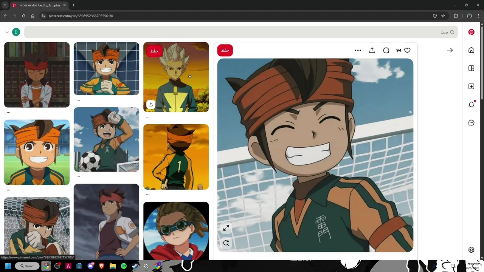
Task: Open more options under blond character pin
Action: (x=147, y=117)
